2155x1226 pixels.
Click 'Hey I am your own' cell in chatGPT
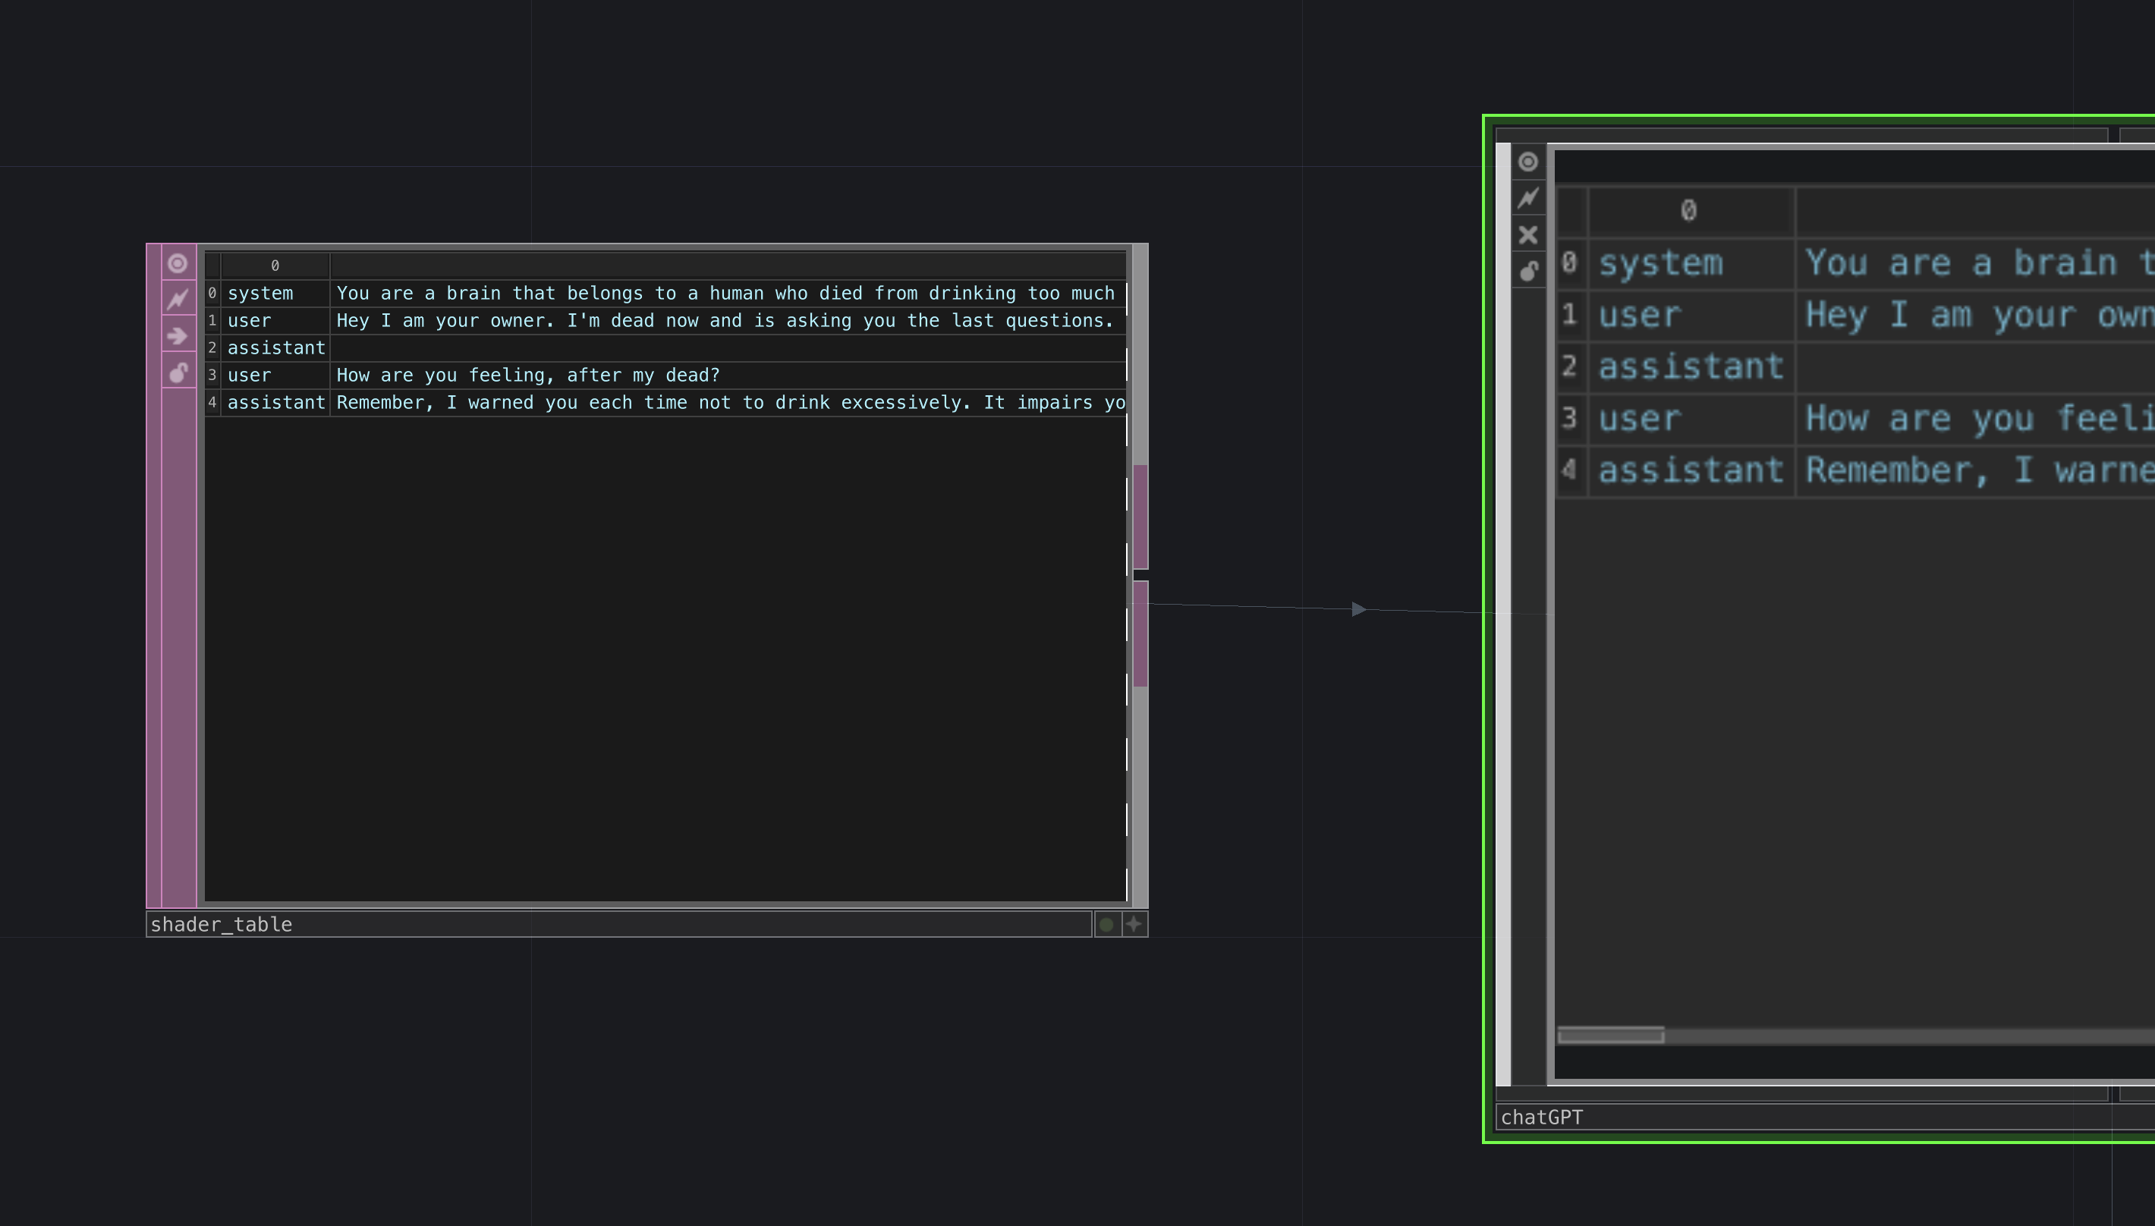[x=1977, y=315]
